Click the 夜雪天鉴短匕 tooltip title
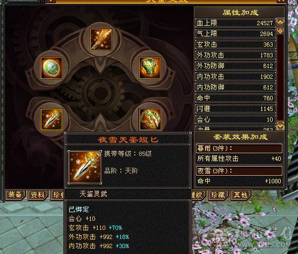The height and width of the screenshot is (254, 298). [x=128, y=140]
